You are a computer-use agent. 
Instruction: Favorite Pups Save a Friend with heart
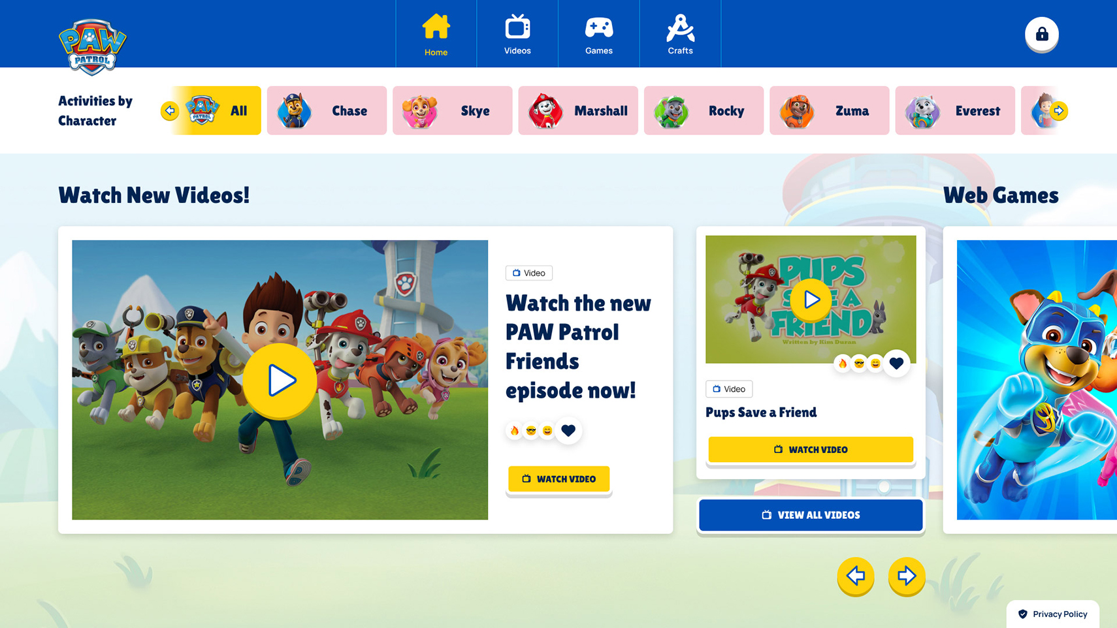pos(896,363)
